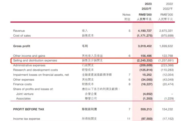The image size is (185, 121).
Task: Select the highlighted Selling and distribution expenses label
Action: click(35, 60)
